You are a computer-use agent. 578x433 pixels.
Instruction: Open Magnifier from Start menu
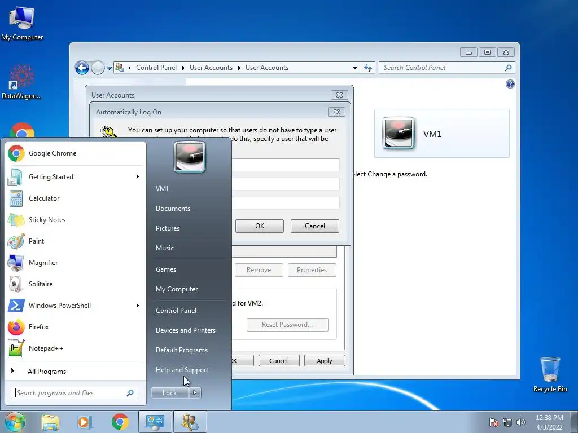pyautogui.click(x=75, y=263)
